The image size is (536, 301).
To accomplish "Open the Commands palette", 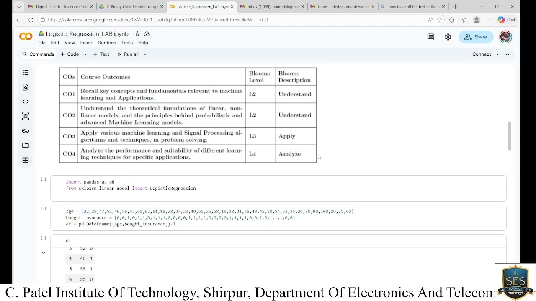I will point(38,54).
